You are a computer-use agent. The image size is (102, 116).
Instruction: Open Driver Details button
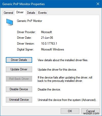19,60
